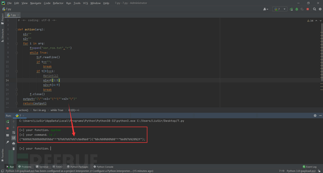
Task: Open Event Log from the bottom bar
Action: pos(309,166)
